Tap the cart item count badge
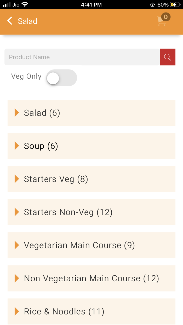The height and width of the screenshot is (325, 183). click(x=165, y=17)
